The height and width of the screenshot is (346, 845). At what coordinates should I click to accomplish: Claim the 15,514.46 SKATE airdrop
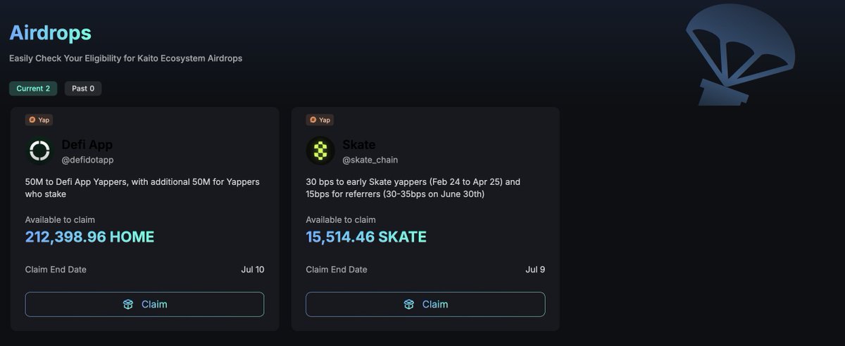coord(425,305)
